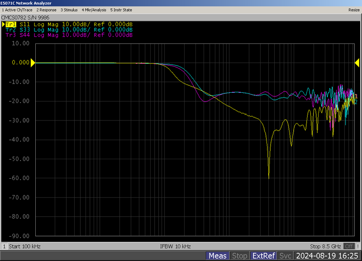The image size is (362, 261).
Task: Open the Mkr/Analysis menu
Action: coord(94,9)
